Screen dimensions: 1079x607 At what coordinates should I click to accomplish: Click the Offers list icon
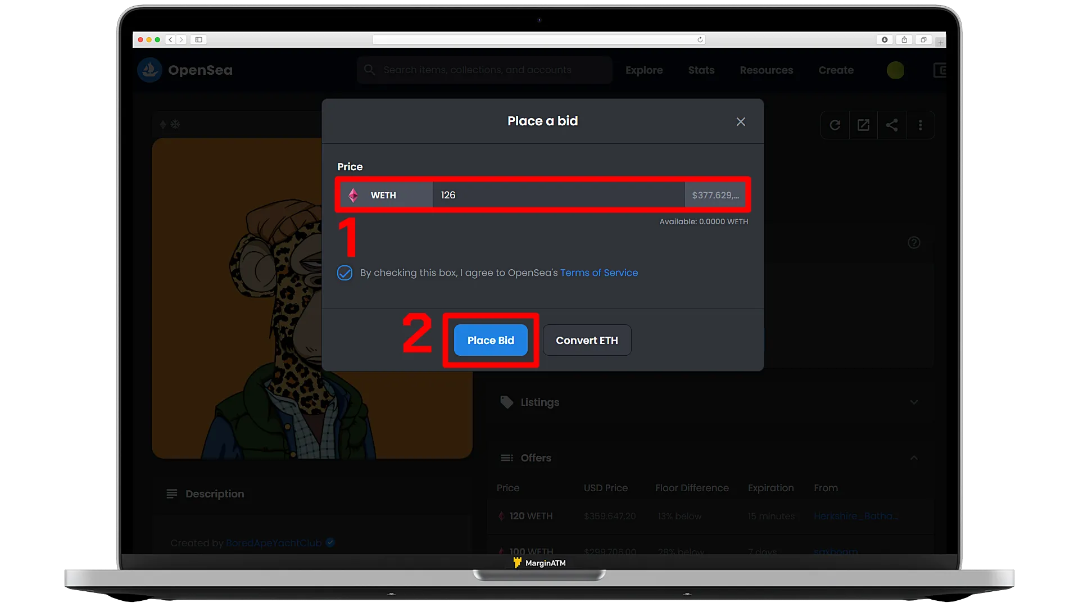click(x=507, y=458)
